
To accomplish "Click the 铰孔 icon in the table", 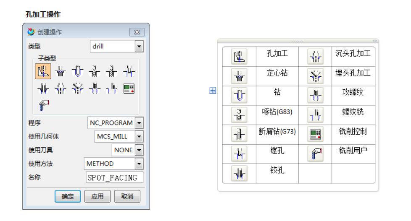I will [x=239, y=173].
